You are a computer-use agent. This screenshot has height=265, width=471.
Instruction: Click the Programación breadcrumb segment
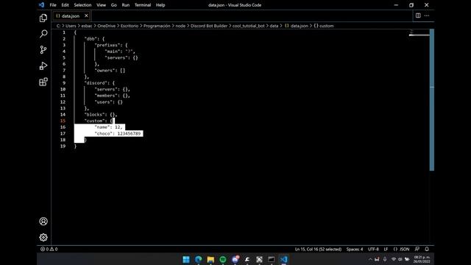tap(157, 26)
